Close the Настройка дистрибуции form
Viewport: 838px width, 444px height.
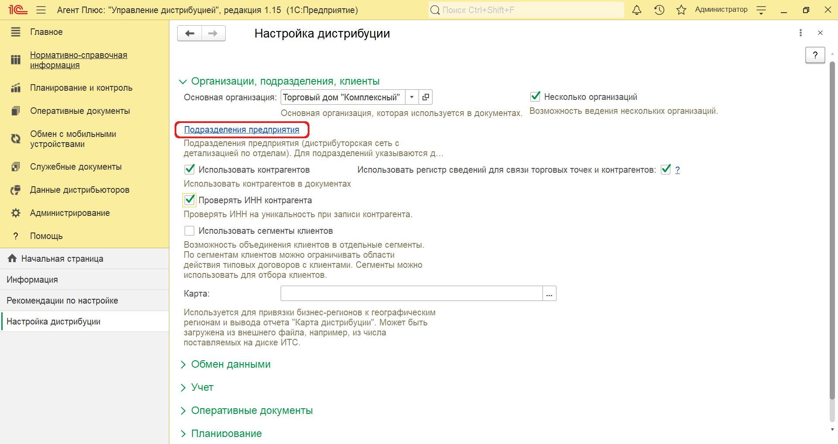820,33
